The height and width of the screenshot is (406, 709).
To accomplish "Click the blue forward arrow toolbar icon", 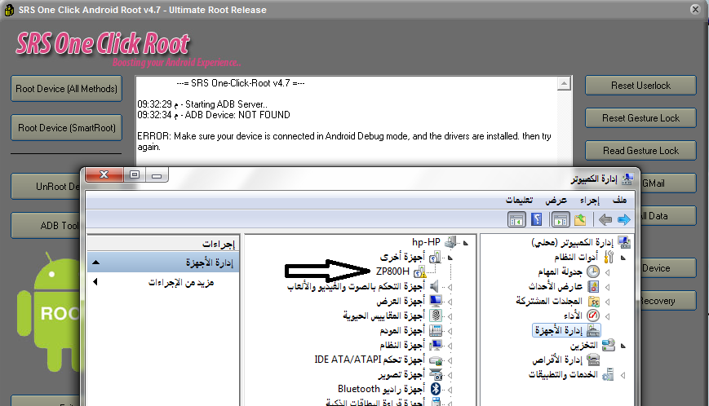I will 623,220.
